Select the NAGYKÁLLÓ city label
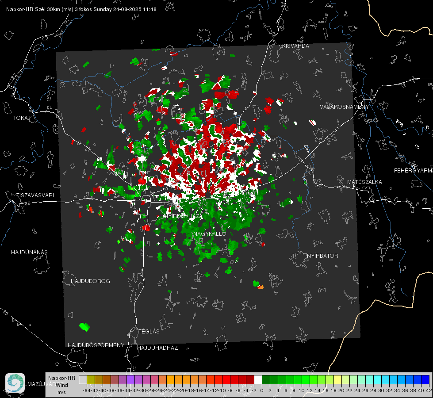The width and height of the screenshot is (433, 398). (210, 233)
